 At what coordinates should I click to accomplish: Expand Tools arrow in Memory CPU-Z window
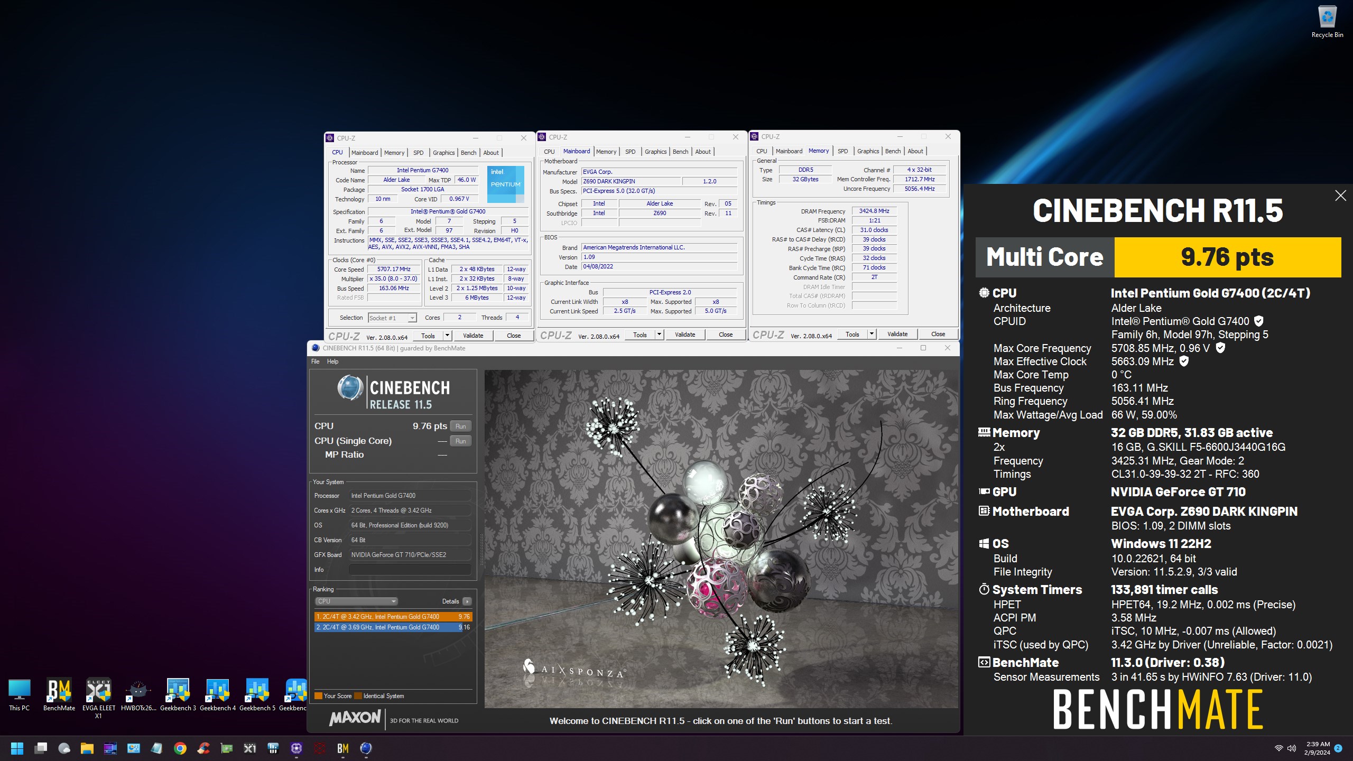point(872,334)
